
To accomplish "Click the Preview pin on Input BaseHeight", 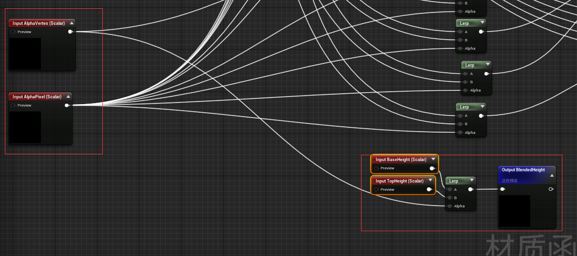I will click(x=376, y=168).
